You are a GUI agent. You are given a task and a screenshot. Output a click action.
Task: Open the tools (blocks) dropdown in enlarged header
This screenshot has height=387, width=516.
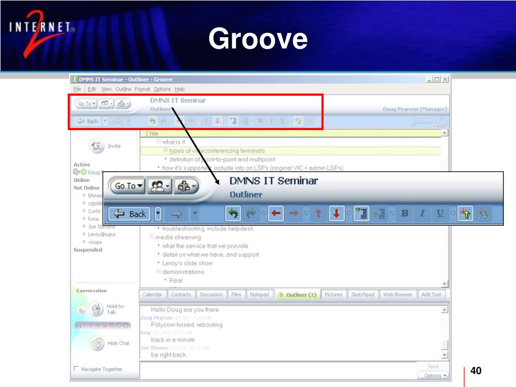[x=186, y=186]
